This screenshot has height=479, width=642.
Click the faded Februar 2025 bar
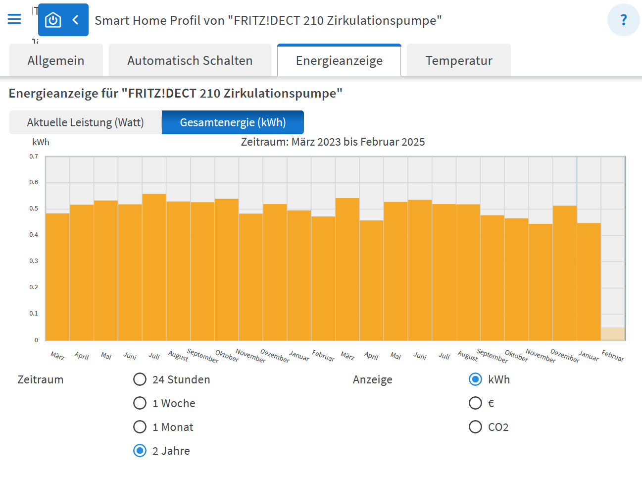click(x=613, y=334)
